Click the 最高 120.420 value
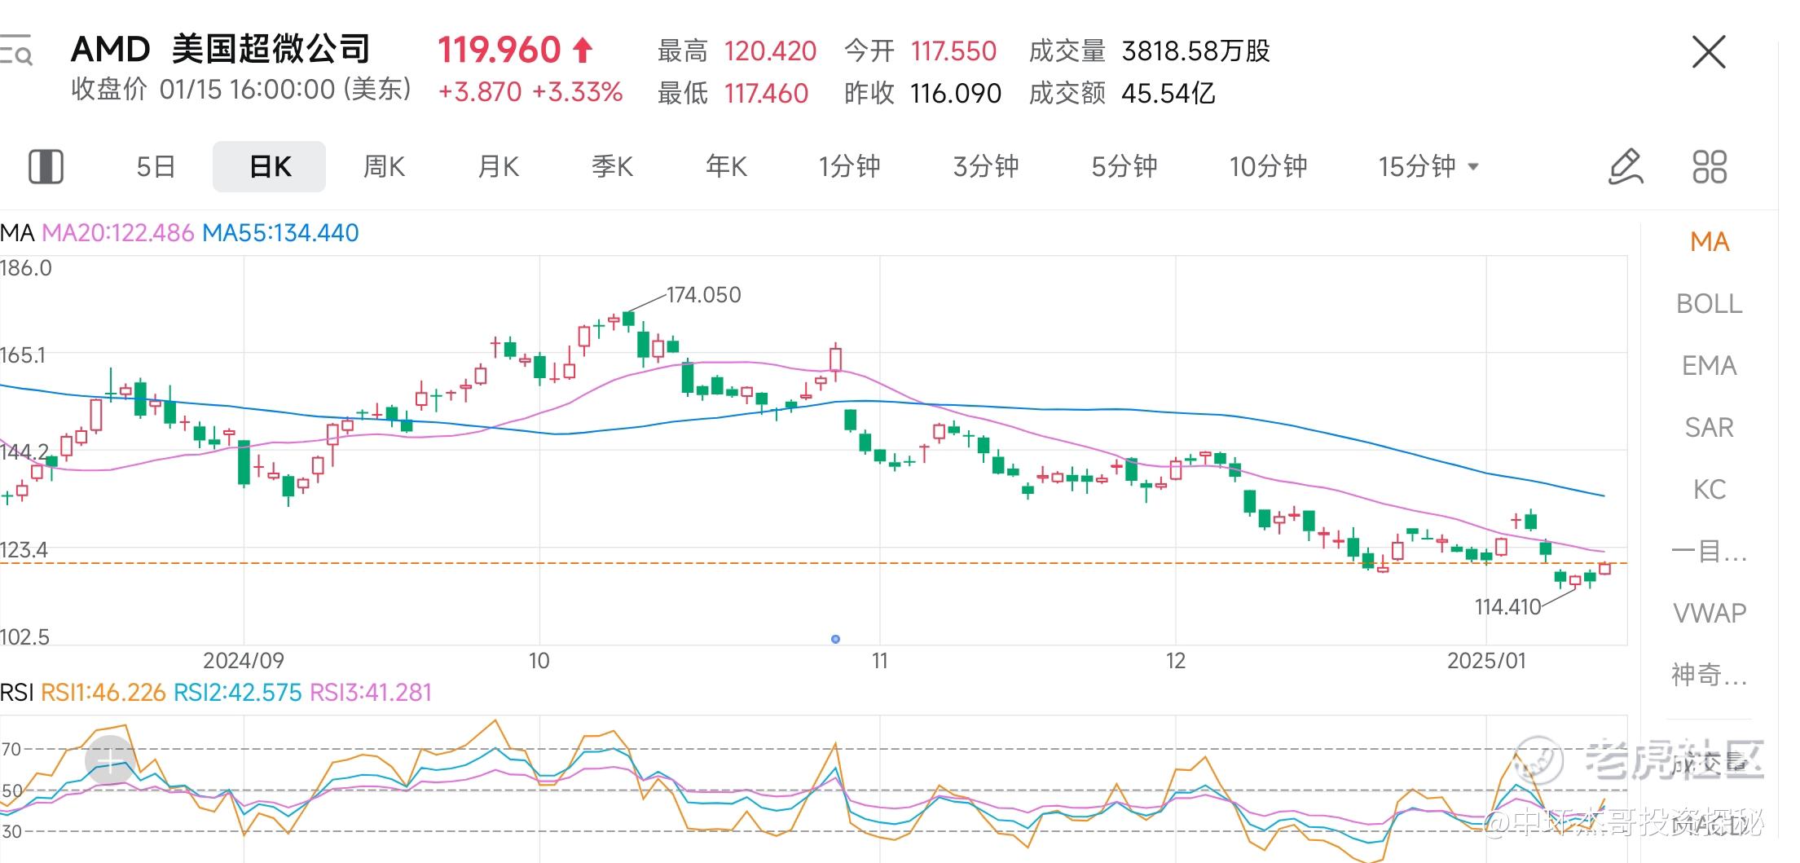The height and width of the screenshot is (863, 1800). [770, 51]
